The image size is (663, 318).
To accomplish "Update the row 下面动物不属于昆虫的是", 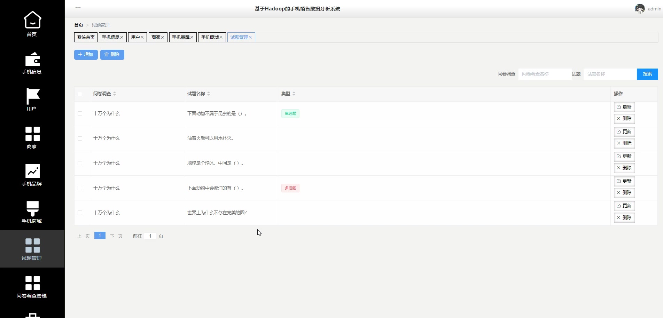I will pos(624,107).
